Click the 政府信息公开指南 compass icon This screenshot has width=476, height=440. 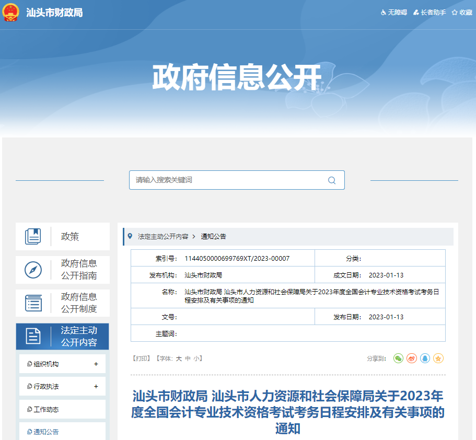pyautogui.click(x=33, y=269)
